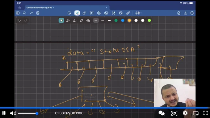This screenshot has height=118, width=210.
Task: Open the bookmark outline icon
Action: click(31, 13)
